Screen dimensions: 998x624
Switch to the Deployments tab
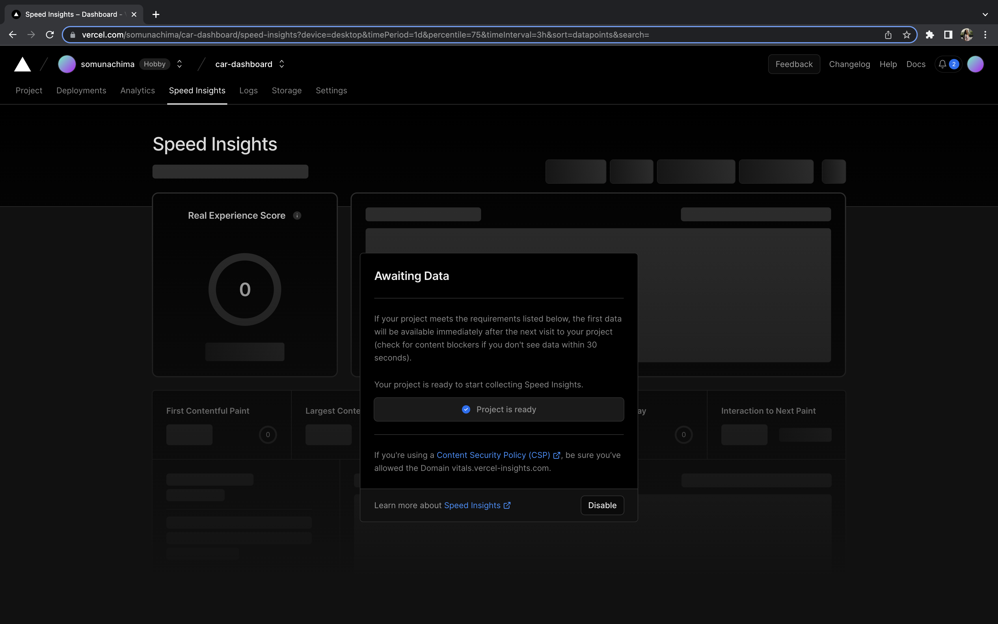(x=81, y=90)
